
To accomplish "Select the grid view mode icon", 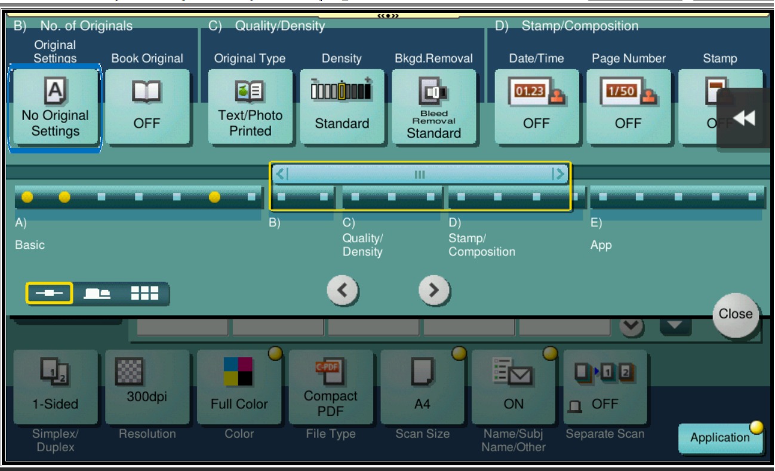I will tap(144, 293).
